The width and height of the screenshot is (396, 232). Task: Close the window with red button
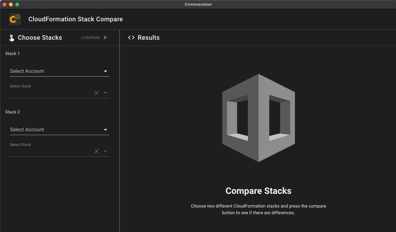click(x=4, y=4)
